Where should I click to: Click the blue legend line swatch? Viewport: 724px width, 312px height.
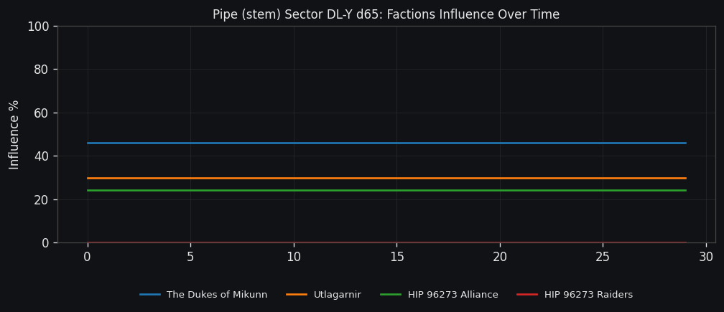[150, 295]
